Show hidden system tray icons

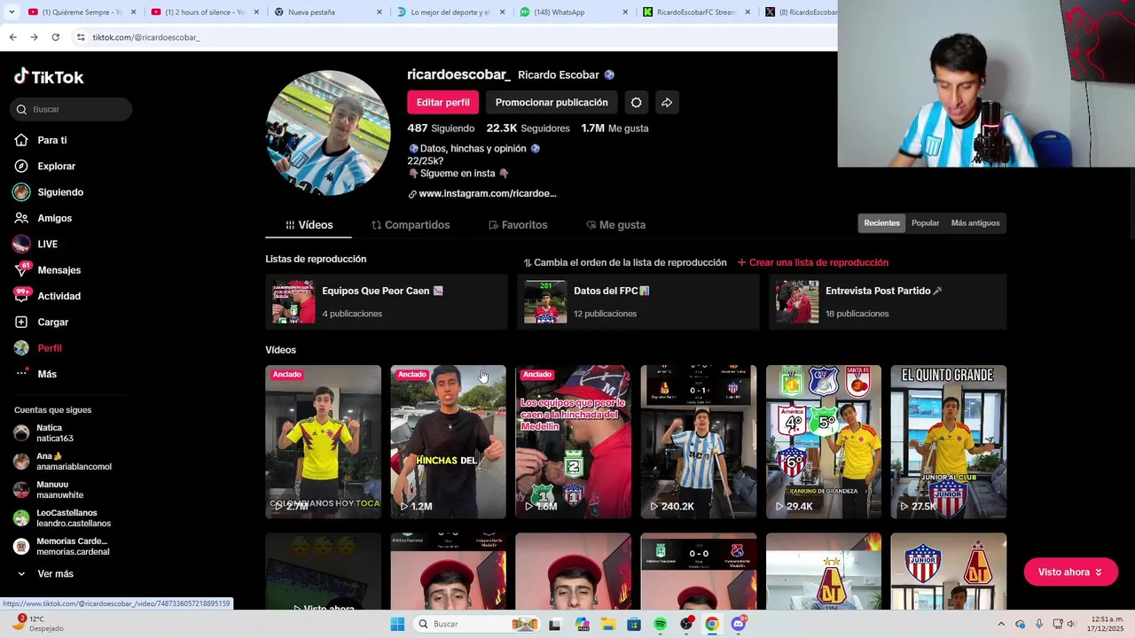click(1001, 624)
